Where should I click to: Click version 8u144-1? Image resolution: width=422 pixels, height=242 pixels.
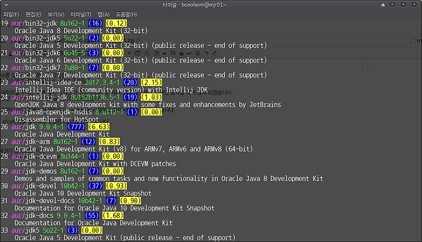(x=73, y=156)
